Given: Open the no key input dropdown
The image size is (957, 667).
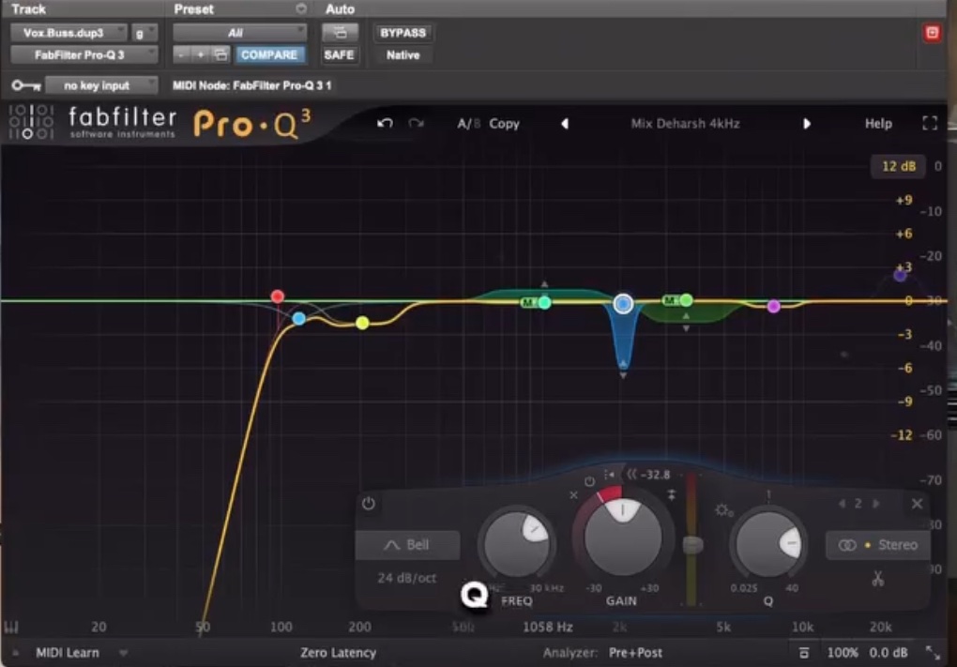Looking at the screenshot, I should coord(102,85).
